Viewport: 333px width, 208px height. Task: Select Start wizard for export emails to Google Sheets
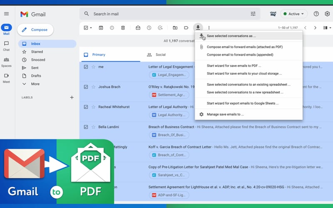249,103
